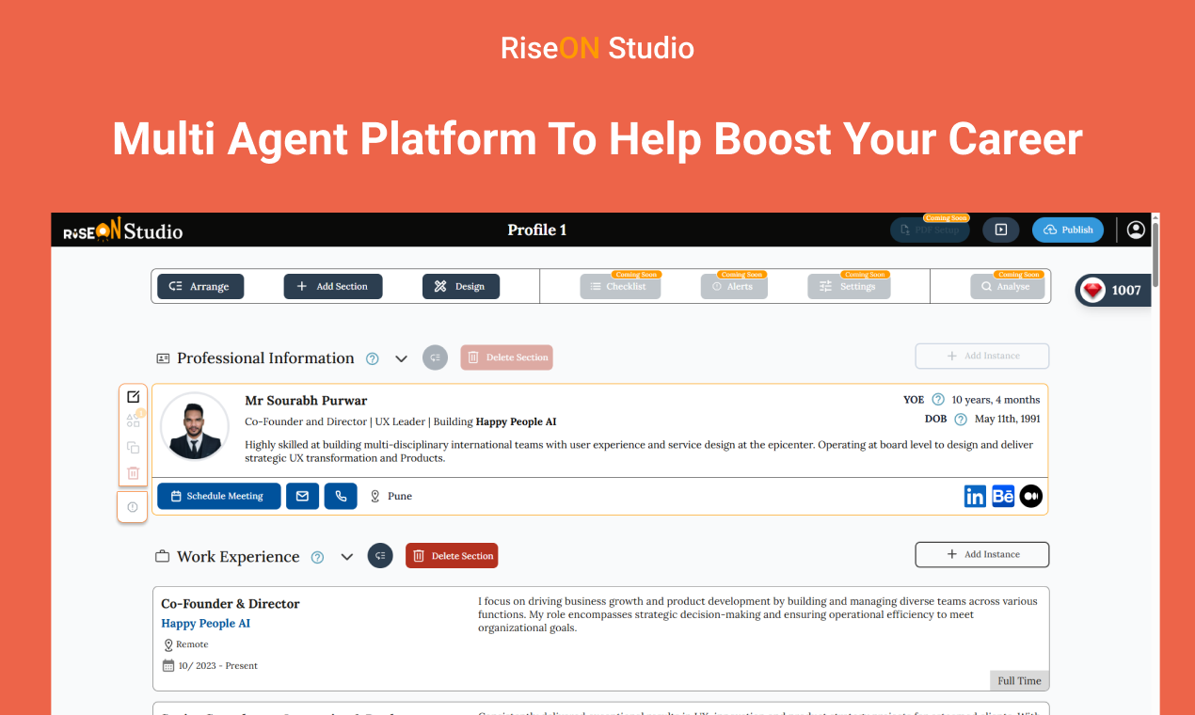The width and height of the screenshot is (1195, 715).
Task: Open the Happy People AI company link
Action: click(x=205, y=624)
